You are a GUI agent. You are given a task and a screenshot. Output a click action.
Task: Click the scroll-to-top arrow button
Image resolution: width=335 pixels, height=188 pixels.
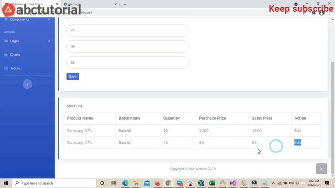321,169
